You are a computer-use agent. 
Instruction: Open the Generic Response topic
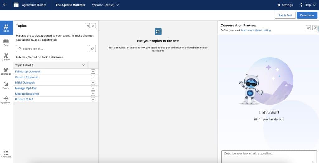27,77
